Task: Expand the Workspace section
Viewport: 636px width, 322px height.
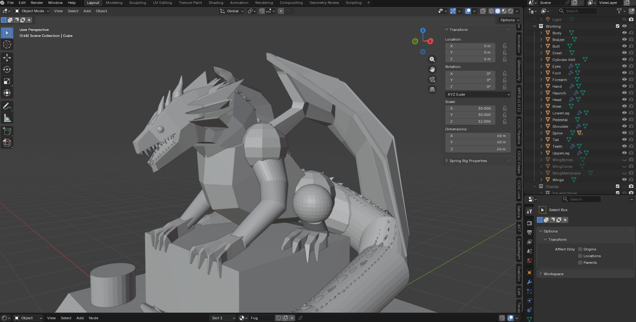Action: tap(553, 274)
